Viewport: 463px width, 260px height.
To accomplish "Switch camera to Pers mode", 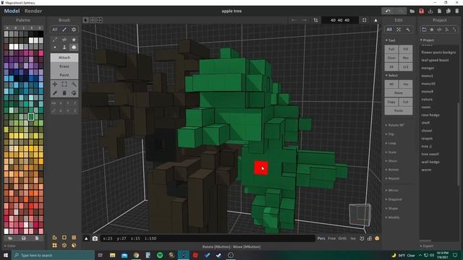I will pyautogui.click(x=321, y=238).
